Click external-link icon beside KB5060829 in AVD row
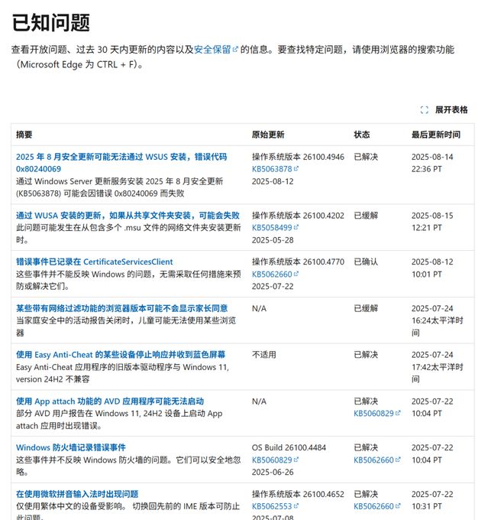 click(x=398, y=413)
